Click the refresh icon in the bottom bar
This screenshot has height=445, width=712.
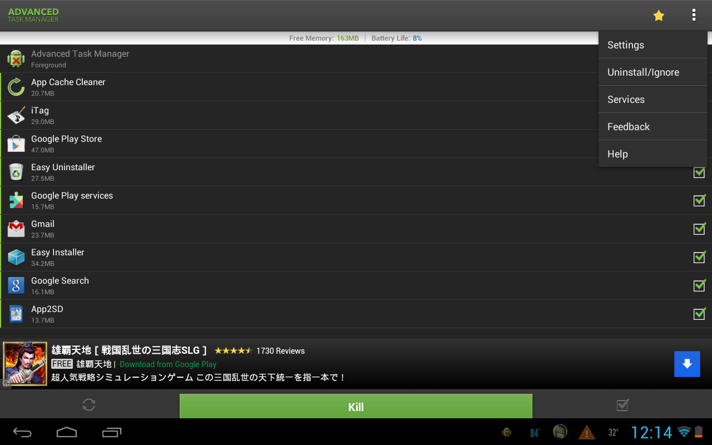click(x=89, y=404)
